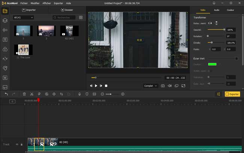The width and height of the screenshot is (244, 153).
Task: Split clip with the scissors icon
Action: [x=32, y=94]
